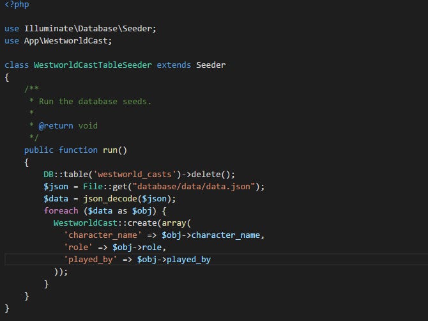
Task: Click the foreach keyword
Action: pos(61,210)
